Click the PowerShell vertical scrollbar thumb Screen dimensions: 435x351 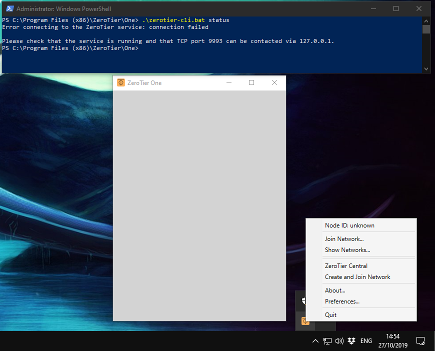(x=426, y=29)
